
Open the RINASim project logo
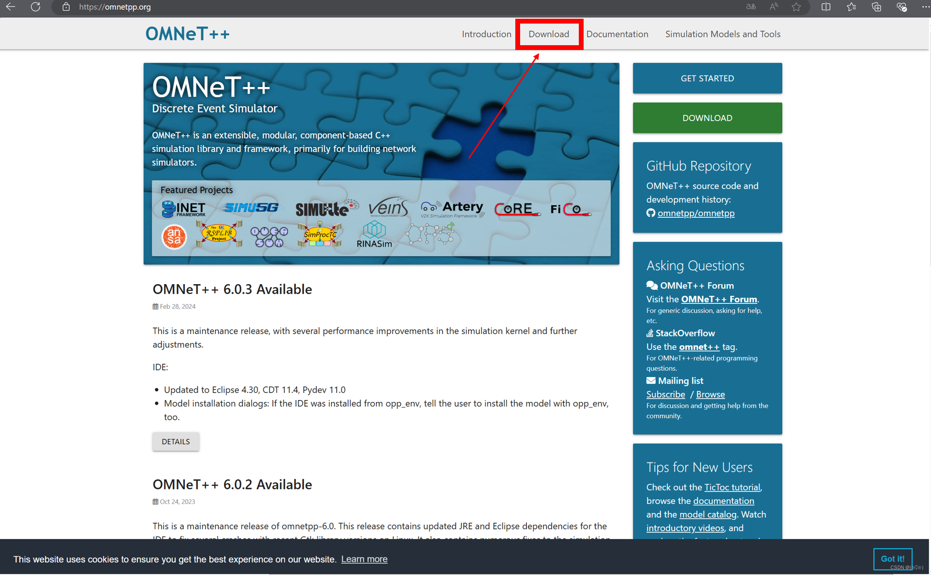374,235
